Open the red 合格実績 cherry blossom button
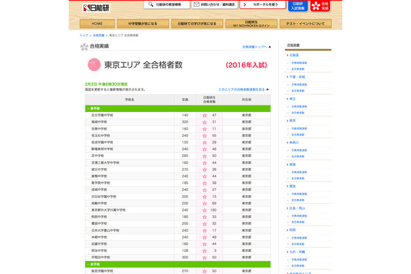Screen dimensions: 411x274 click(x=320, y=6)
